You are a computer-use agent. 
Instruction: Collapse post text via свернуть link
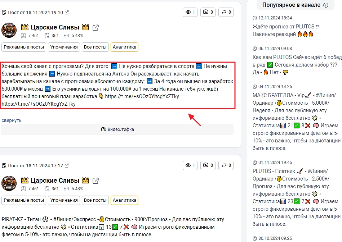coord(11,120)
